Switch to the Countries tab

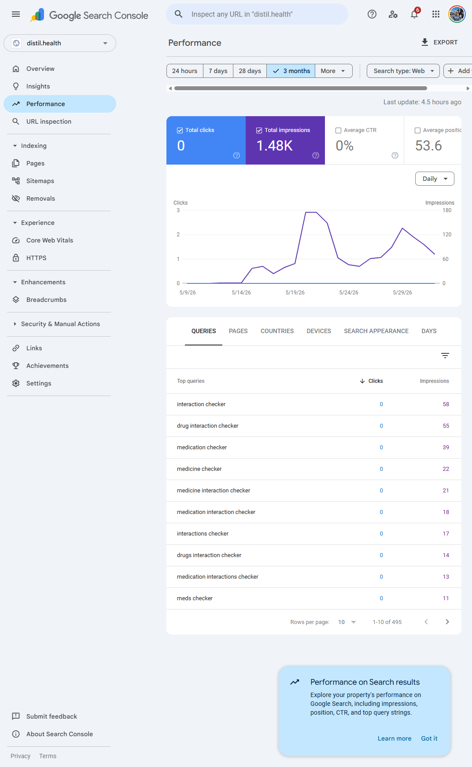[277, 331]
